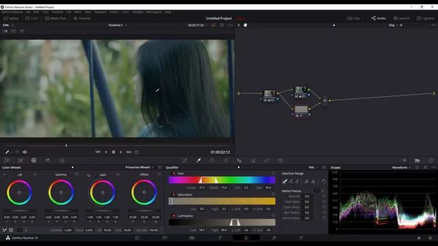Open the 54% viewer zoom dropdown

coord(8,25)
